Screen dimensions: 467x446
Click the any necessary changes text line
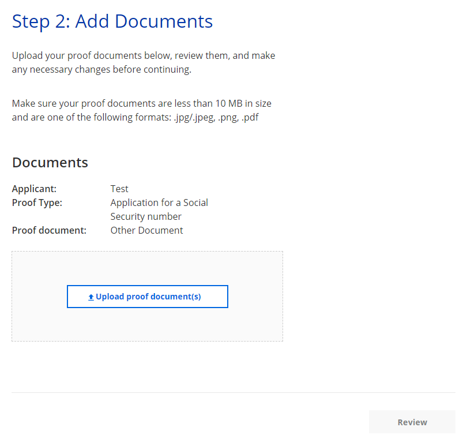101,70
